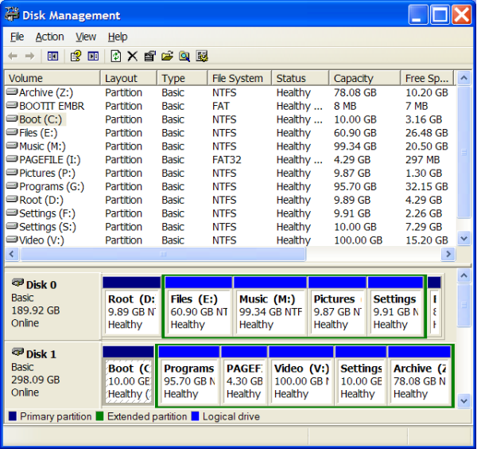Click the Properties toolbar icon
Image resolution: width=477 pixels, height=449 pixels.
tap(149, 56)
